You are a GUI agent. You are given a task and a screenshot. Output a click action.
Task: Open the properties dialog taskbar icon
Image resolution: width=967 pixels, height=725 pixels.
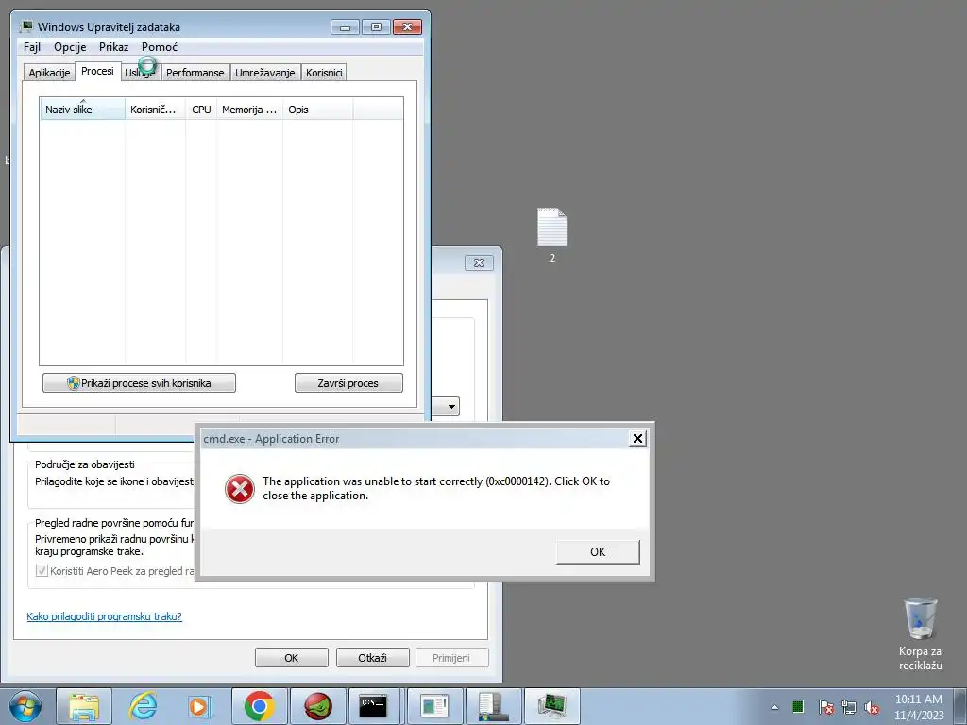[434, 706]
